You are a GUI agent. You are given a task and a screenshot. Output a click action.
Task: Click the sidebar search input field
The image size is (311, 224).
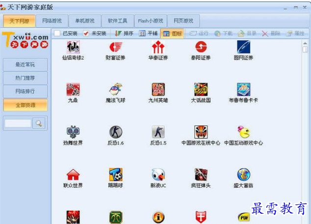tap(18, 123)
